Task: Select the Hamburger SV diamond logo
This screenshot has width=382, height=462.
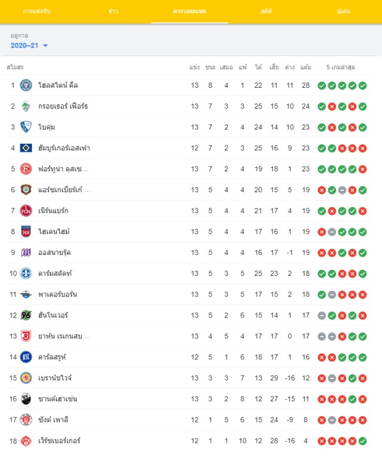Action: (x=26, y=148)
